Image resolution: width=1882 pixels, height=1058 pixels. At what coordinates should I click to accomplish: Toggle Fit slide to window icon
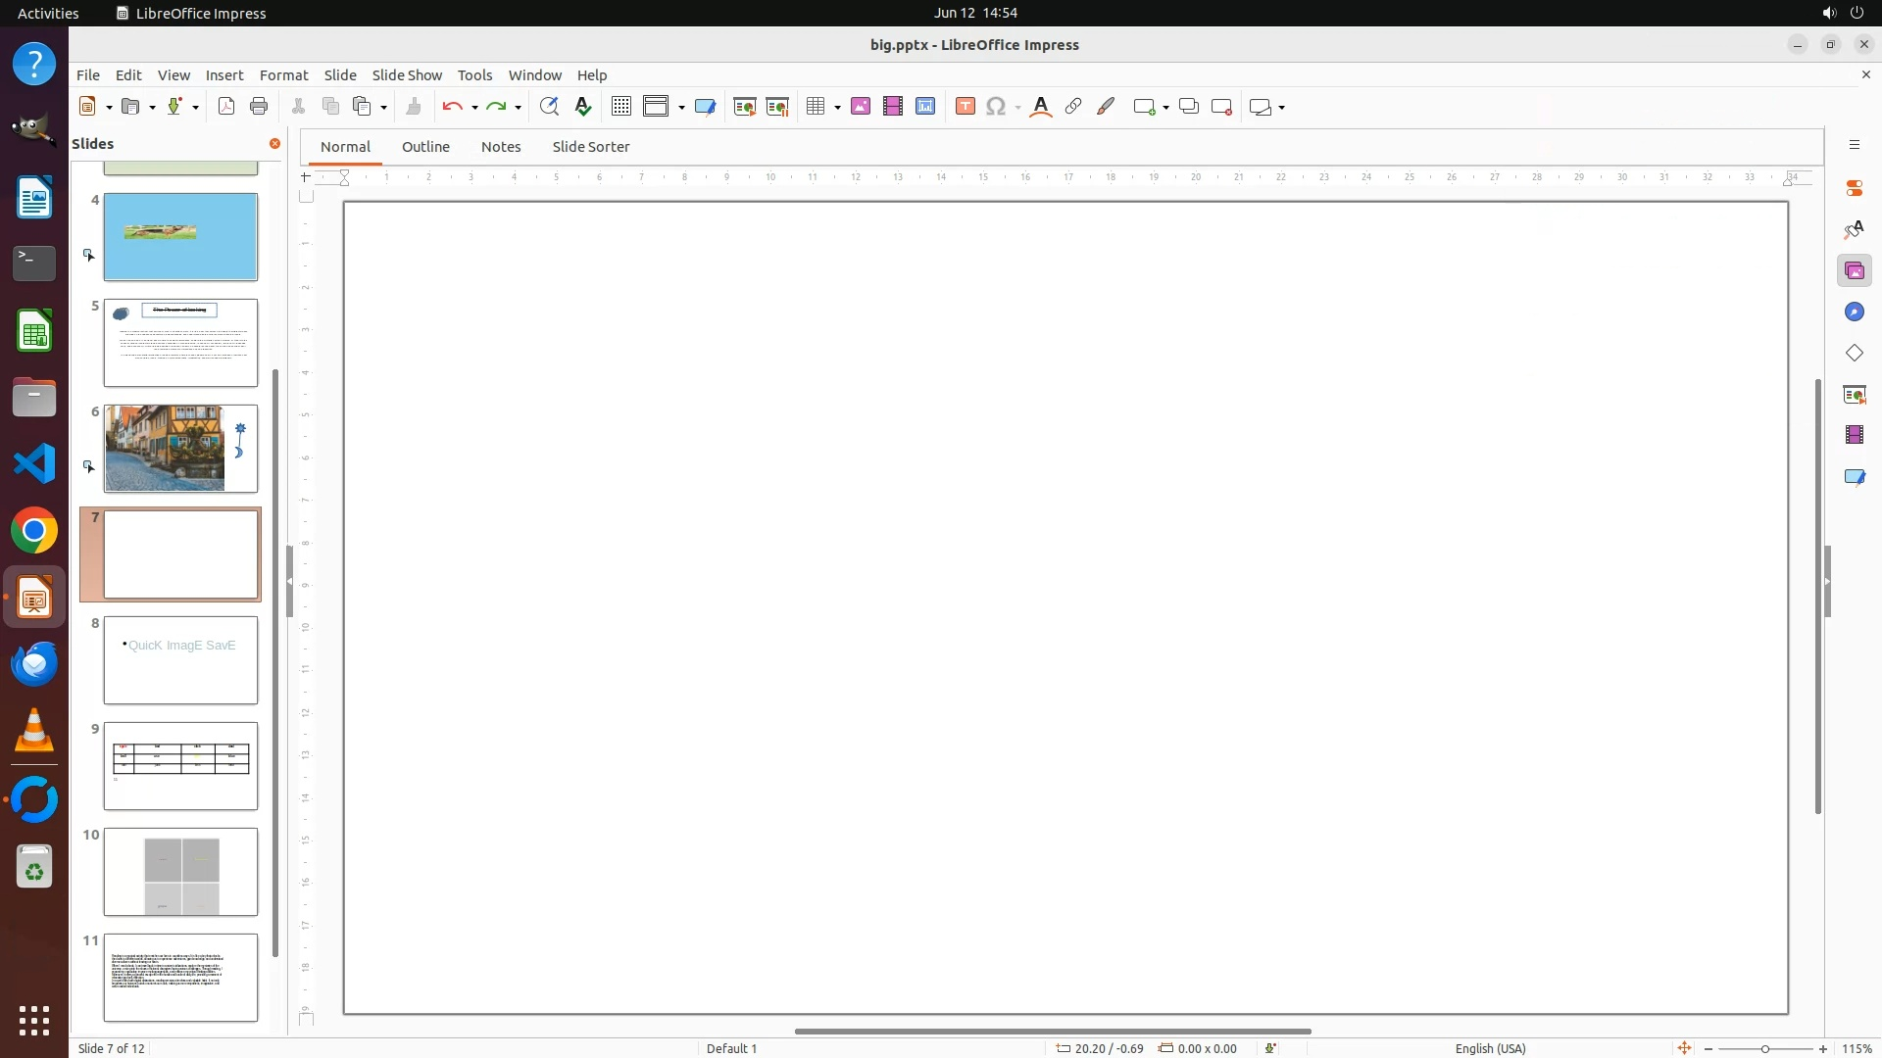[x=1684, y=1048]
